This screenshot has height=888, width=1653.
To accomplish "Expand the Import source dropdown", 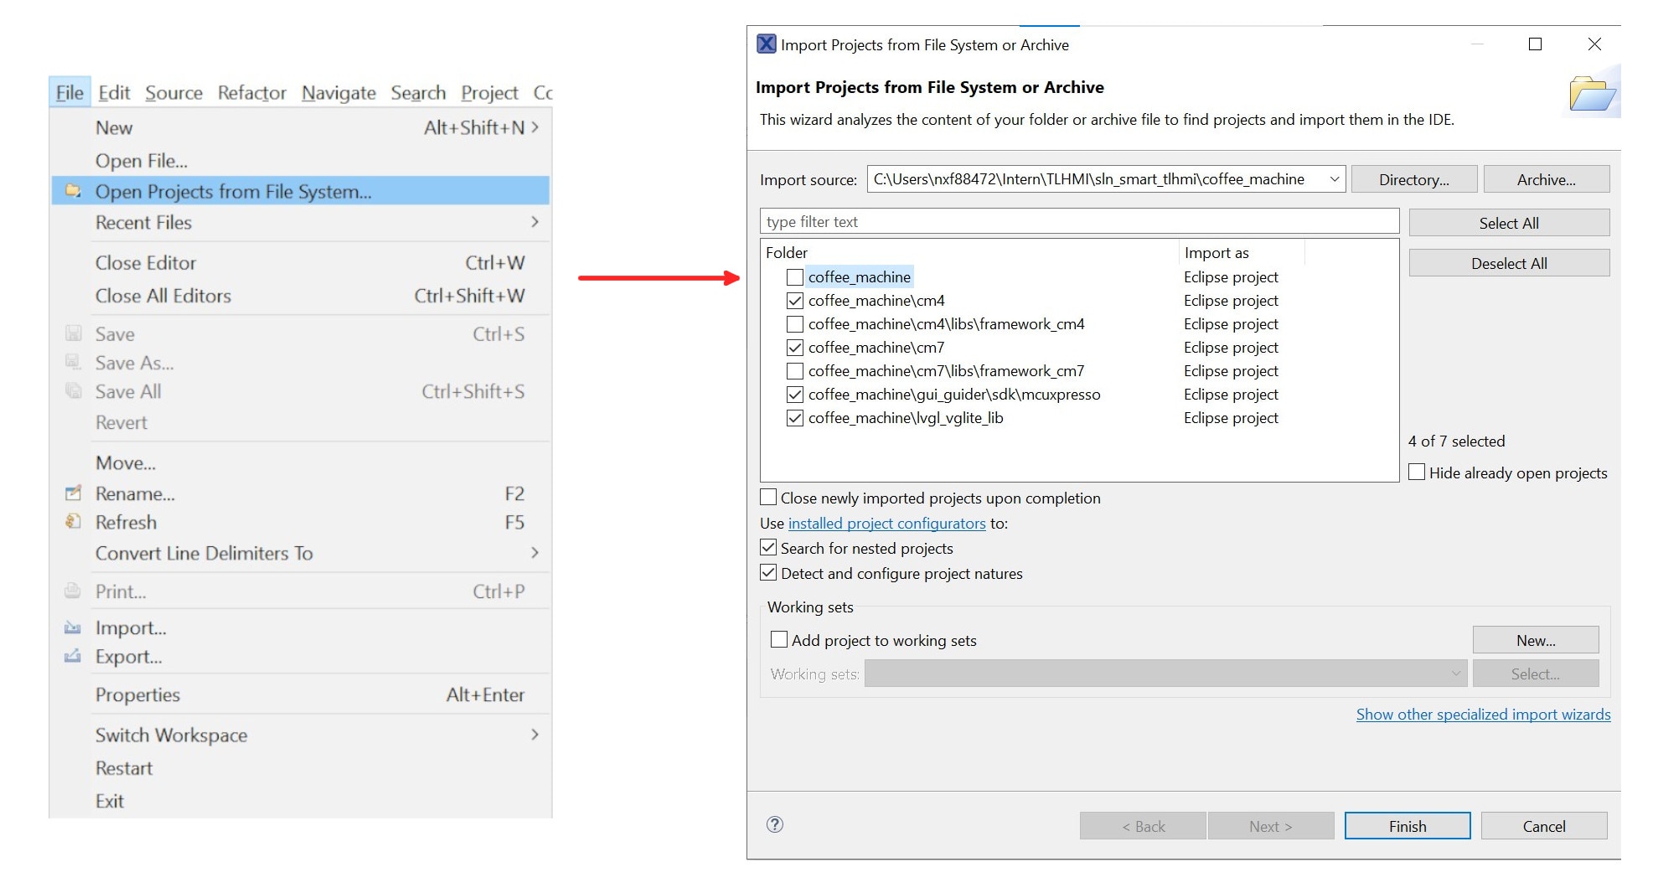I will click(x=1334, y=179).
